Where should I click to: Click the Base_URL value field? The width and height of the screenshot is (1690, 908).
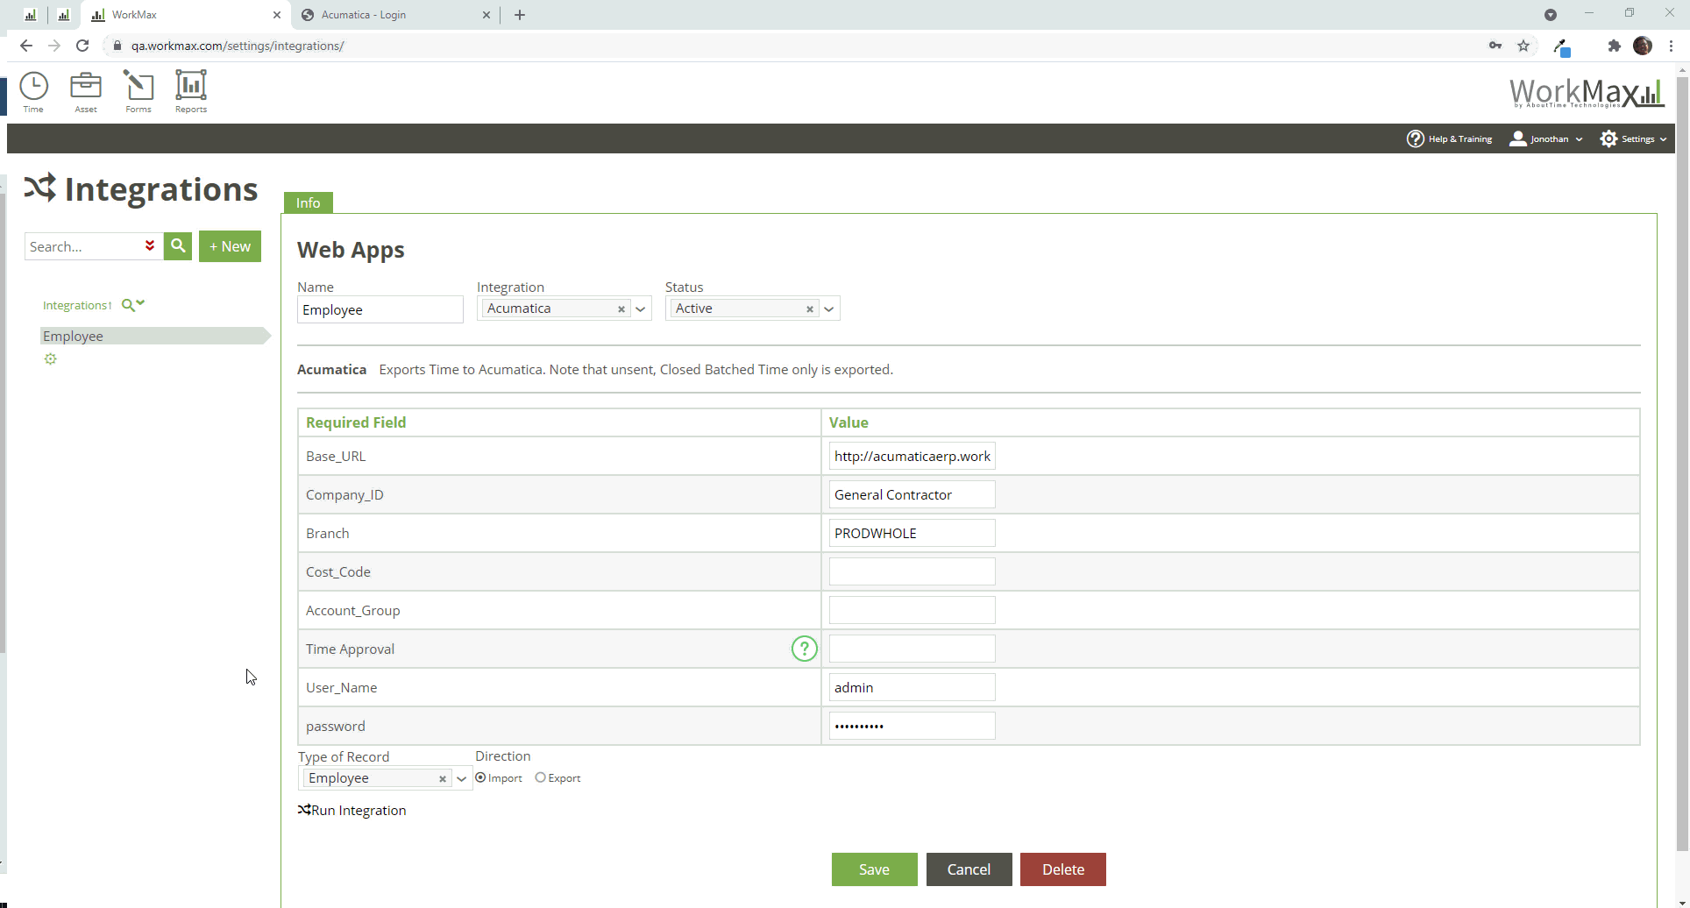point(912,456)
